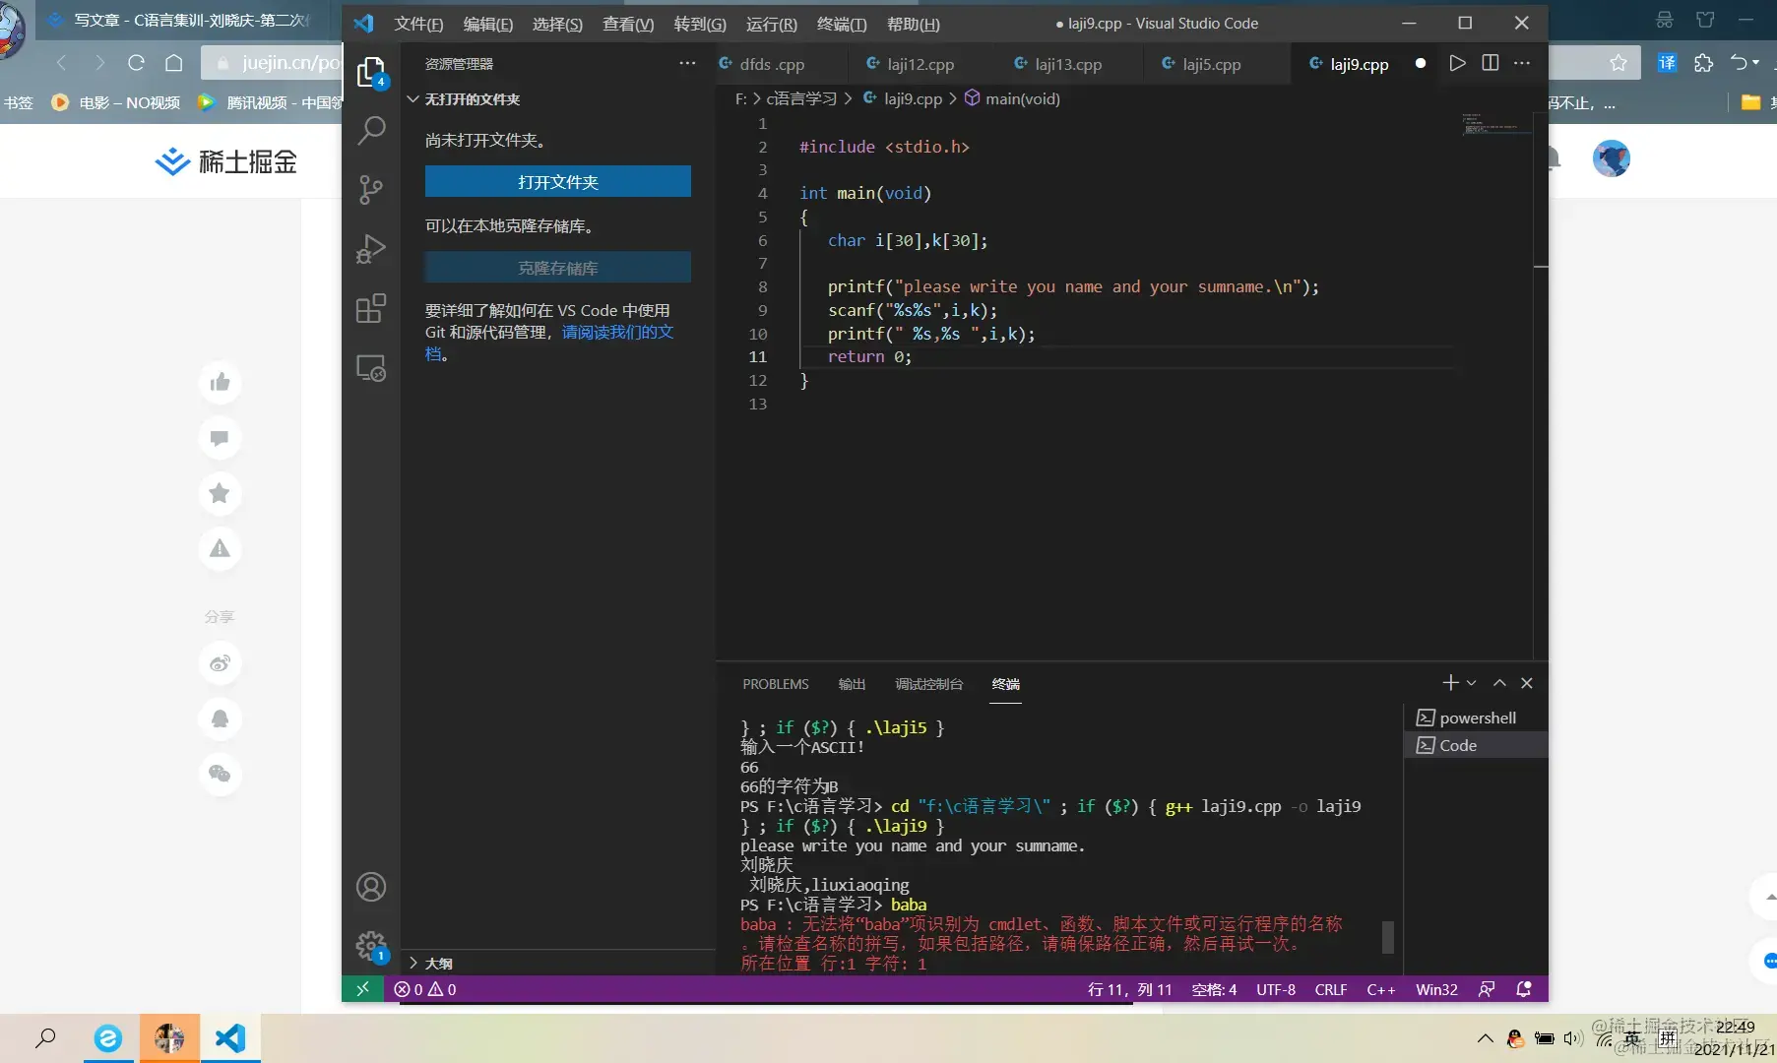Run the code with the play button

pos(1457,63)
